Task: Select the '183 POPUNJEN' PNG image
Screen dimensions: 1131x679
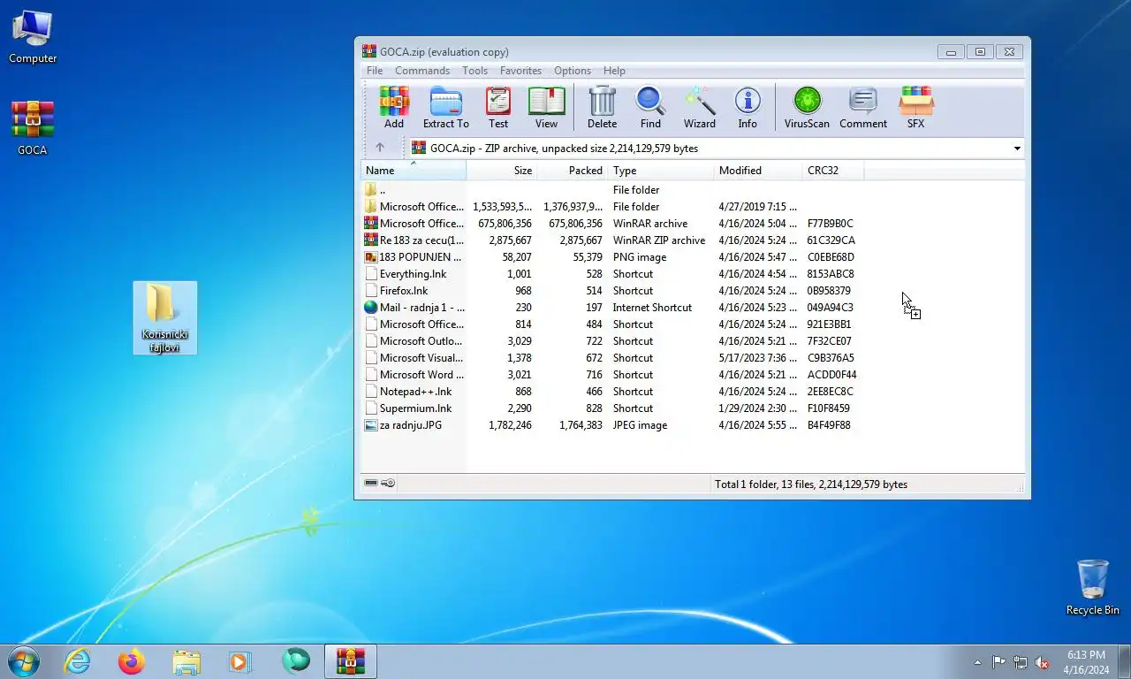Action: pyautogui.click(x=693, y=256)
